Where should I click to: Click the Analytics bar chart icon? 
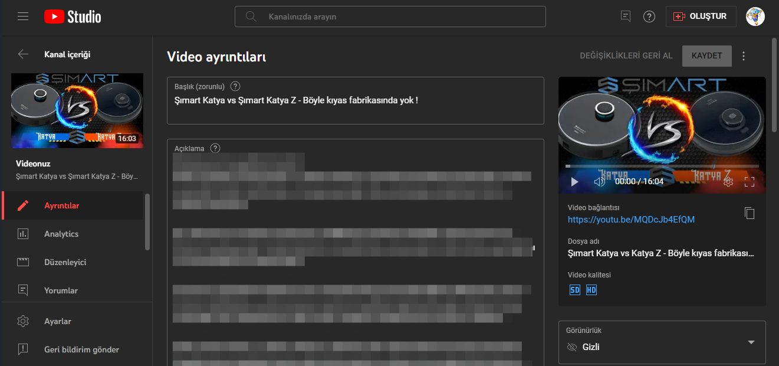23,234
